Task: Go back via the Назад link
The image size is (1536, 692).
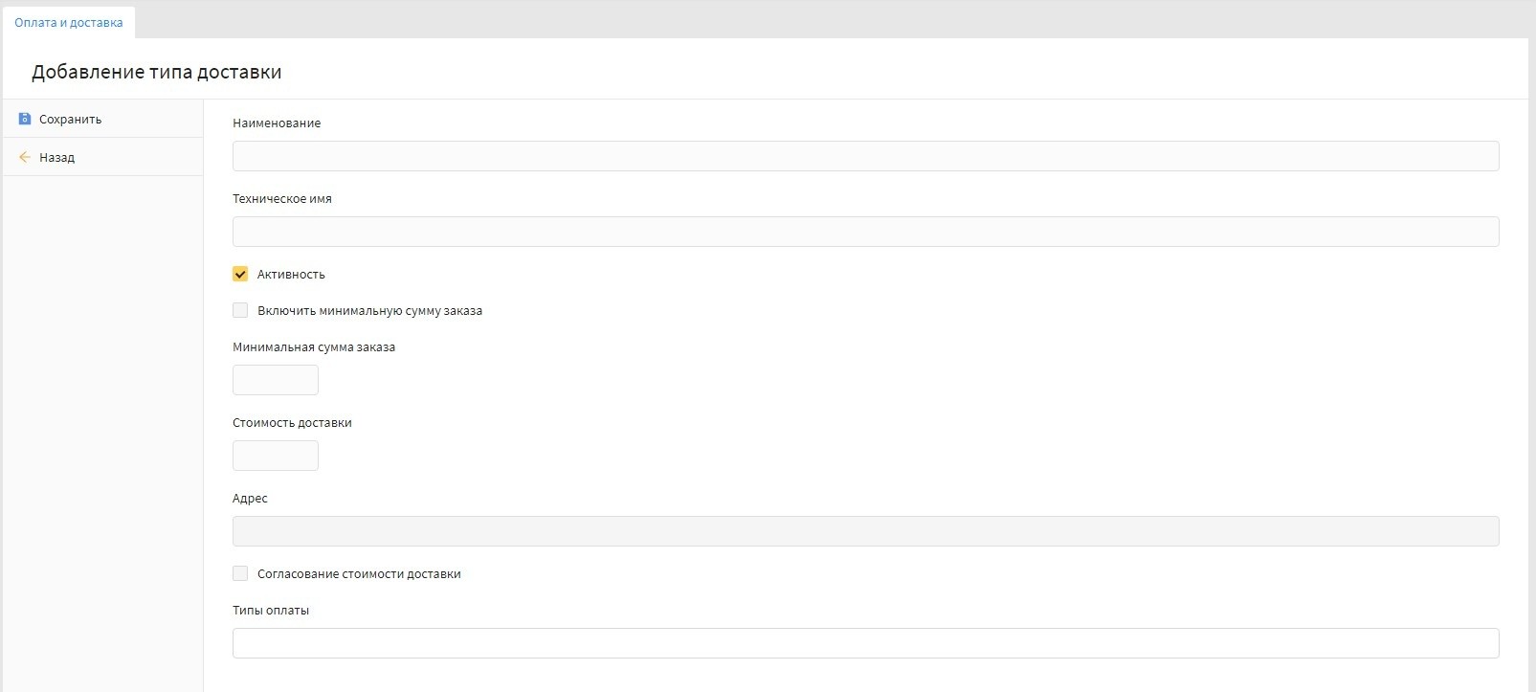Action: click(56, 157)
